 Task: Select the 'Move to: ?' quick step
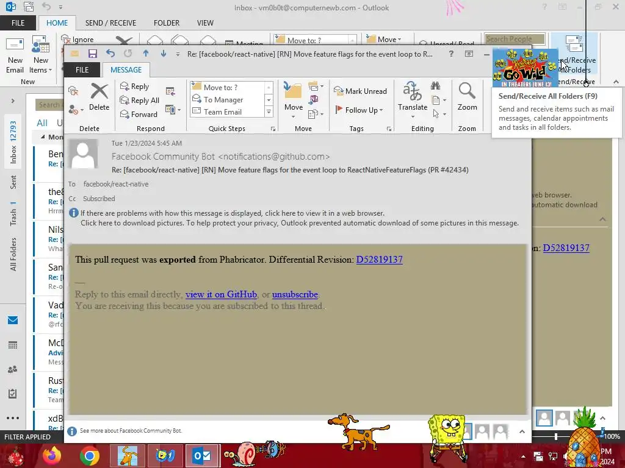click(x=227, y=87)
